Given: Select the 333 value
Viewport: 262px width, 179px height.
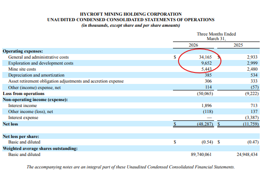Looking at the screenshot, I should pos(254,81).
